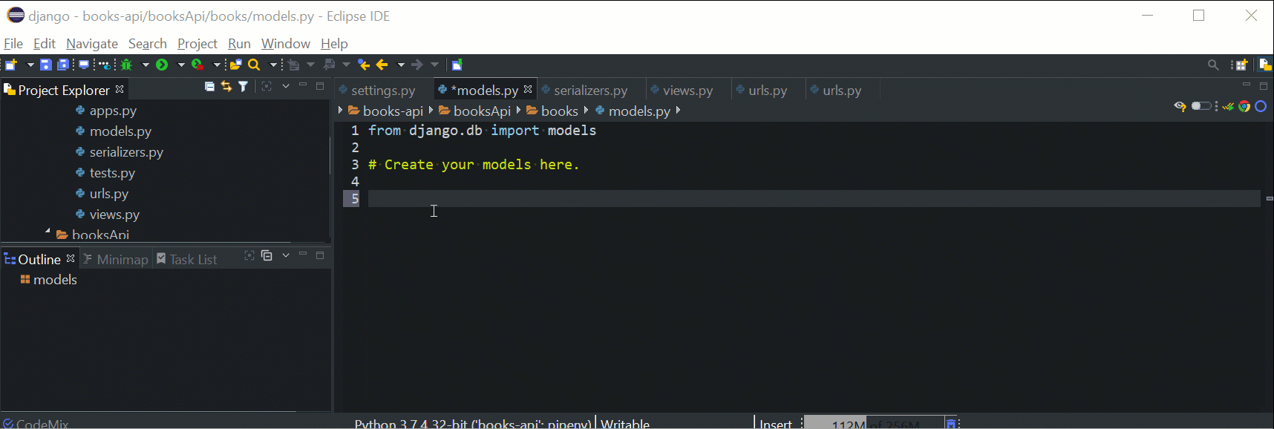Open the dropdown arrow next to Run button
The width and height of the screenshot is (1274, 429).
coord(180,65)
